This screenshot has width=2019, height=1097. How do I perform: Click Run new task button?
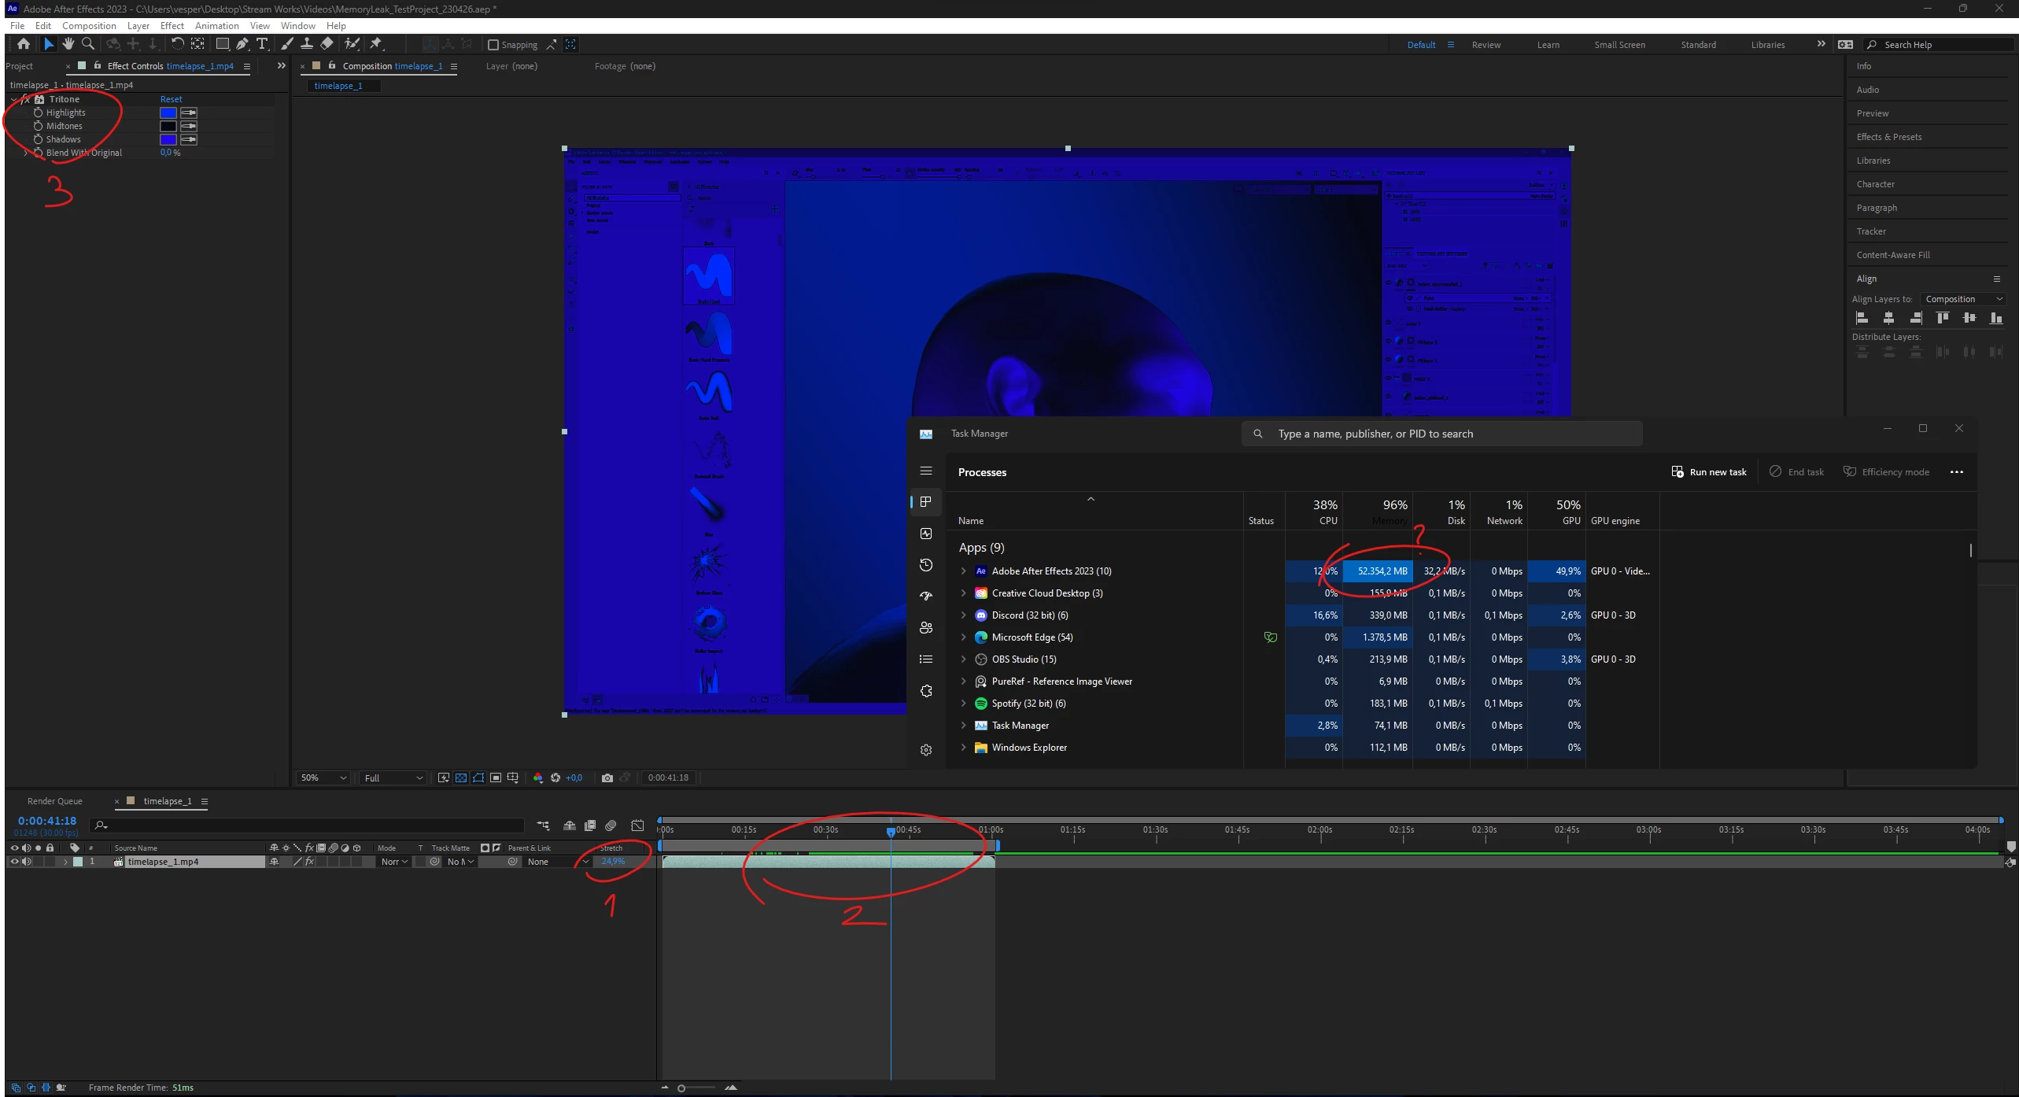coord(1709,472)
